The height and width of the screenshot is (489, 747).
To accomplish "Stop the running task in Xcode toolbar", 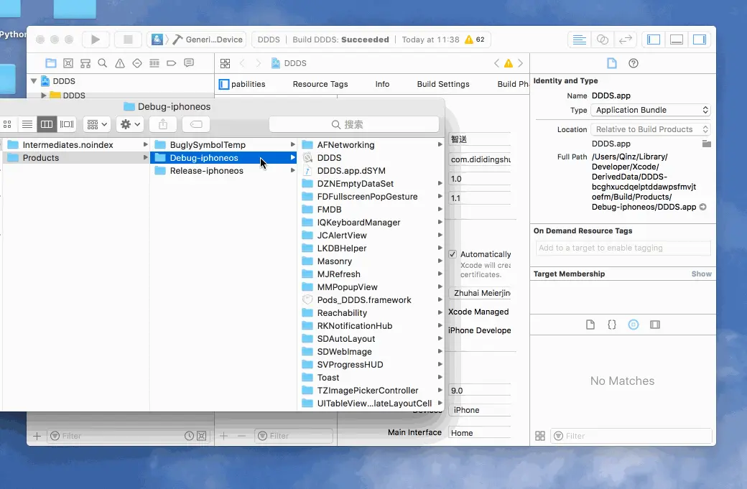I will click(128, 39).
